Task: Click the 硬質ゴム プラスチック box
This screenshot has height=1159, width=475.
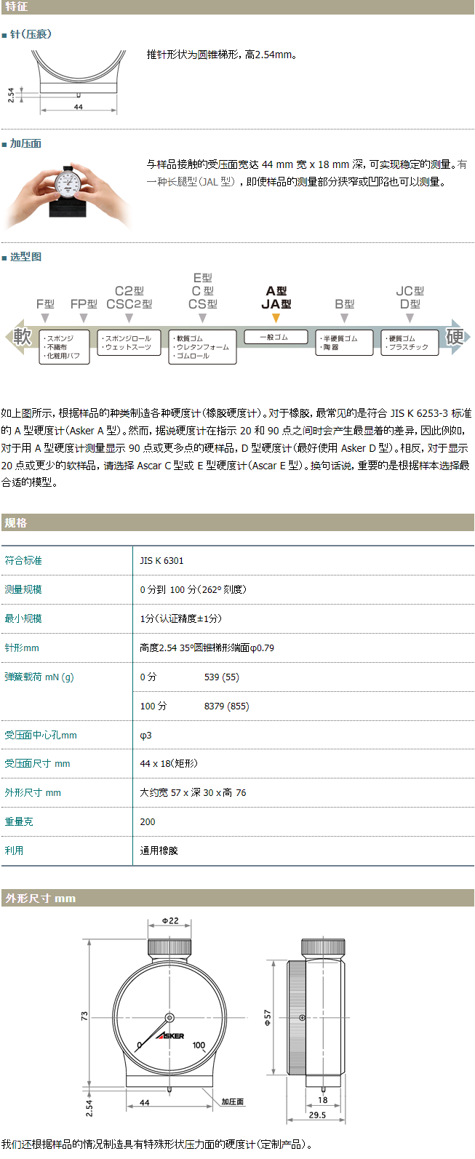Action: pyautogui.click(x=410, y=343)
